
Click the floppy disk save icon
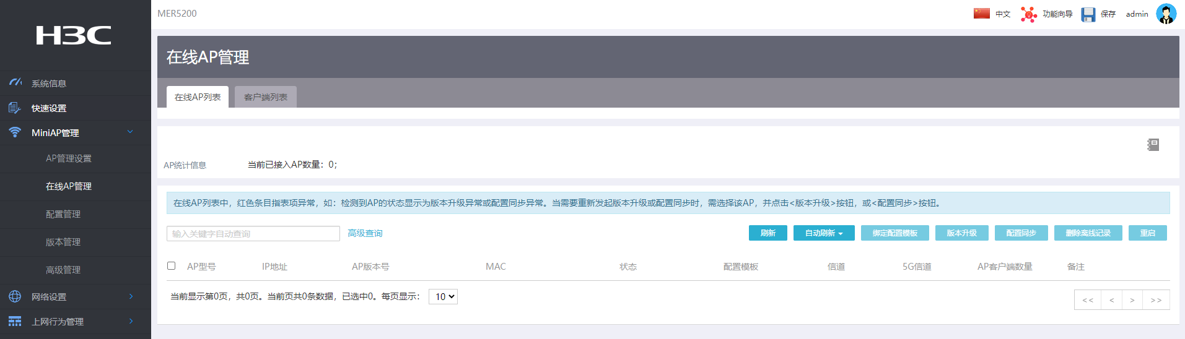1088,14
